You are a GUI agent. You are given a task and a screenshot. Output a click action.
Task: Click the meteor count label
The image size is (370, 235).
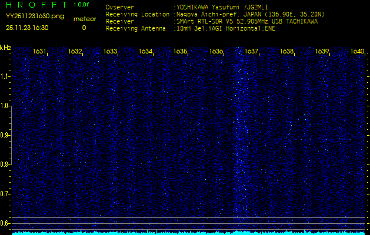click(84, 19)
